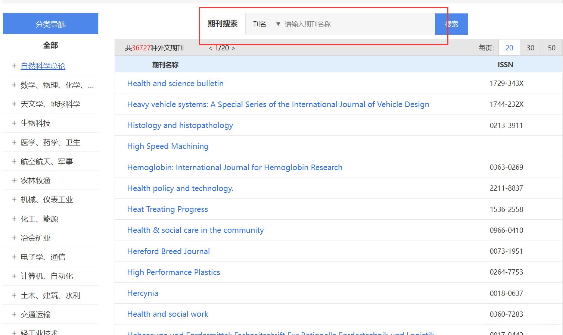Select the 土木、建筑、水利 category
This screenshot has width=563, height=335.
tap(50, 295)
